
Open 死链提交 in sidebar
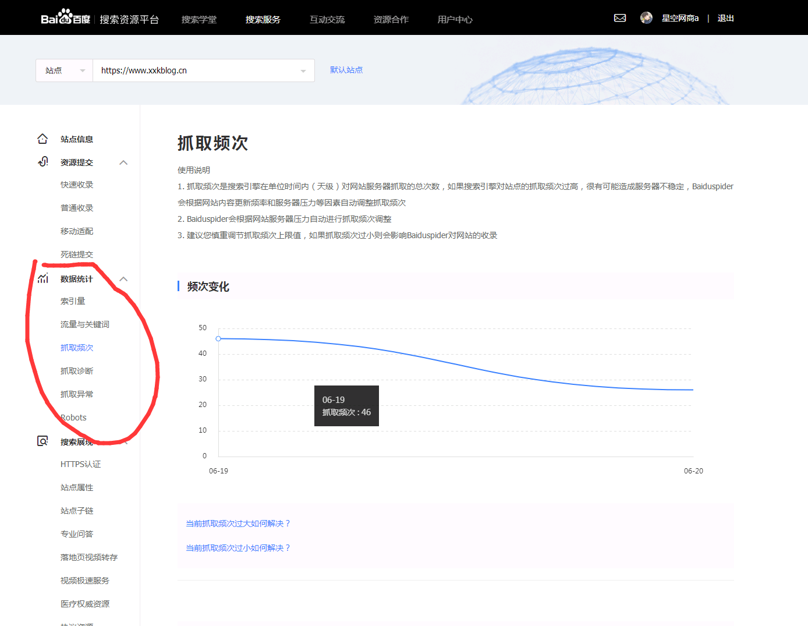click(x=77, y=254)
